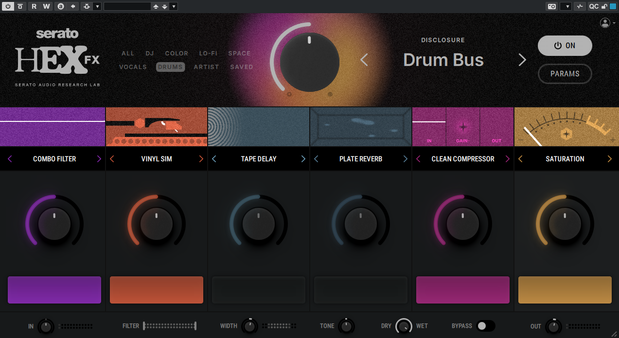Go to next preset after Drum Bus
The height and width of the screenshot is (338, 619).
[522, 60]
